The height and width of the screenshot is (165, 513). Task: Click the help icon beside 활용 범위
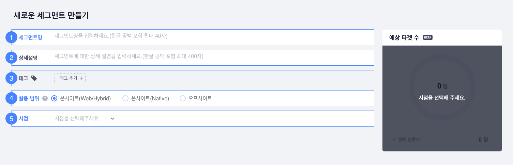tap(45, 99)
